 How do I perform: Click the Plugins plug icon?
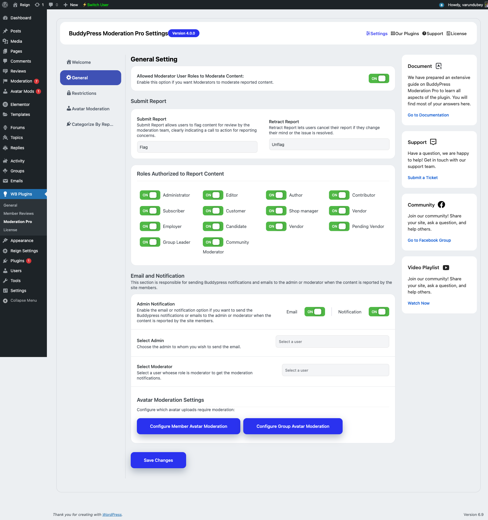coord(5,261)
